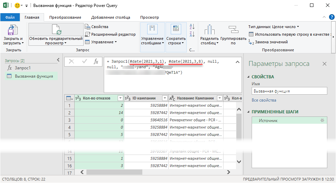
Task: Collapse the ПРИМЕНЕННЫЕ ШАГИ section
Action: click(249, 112)
